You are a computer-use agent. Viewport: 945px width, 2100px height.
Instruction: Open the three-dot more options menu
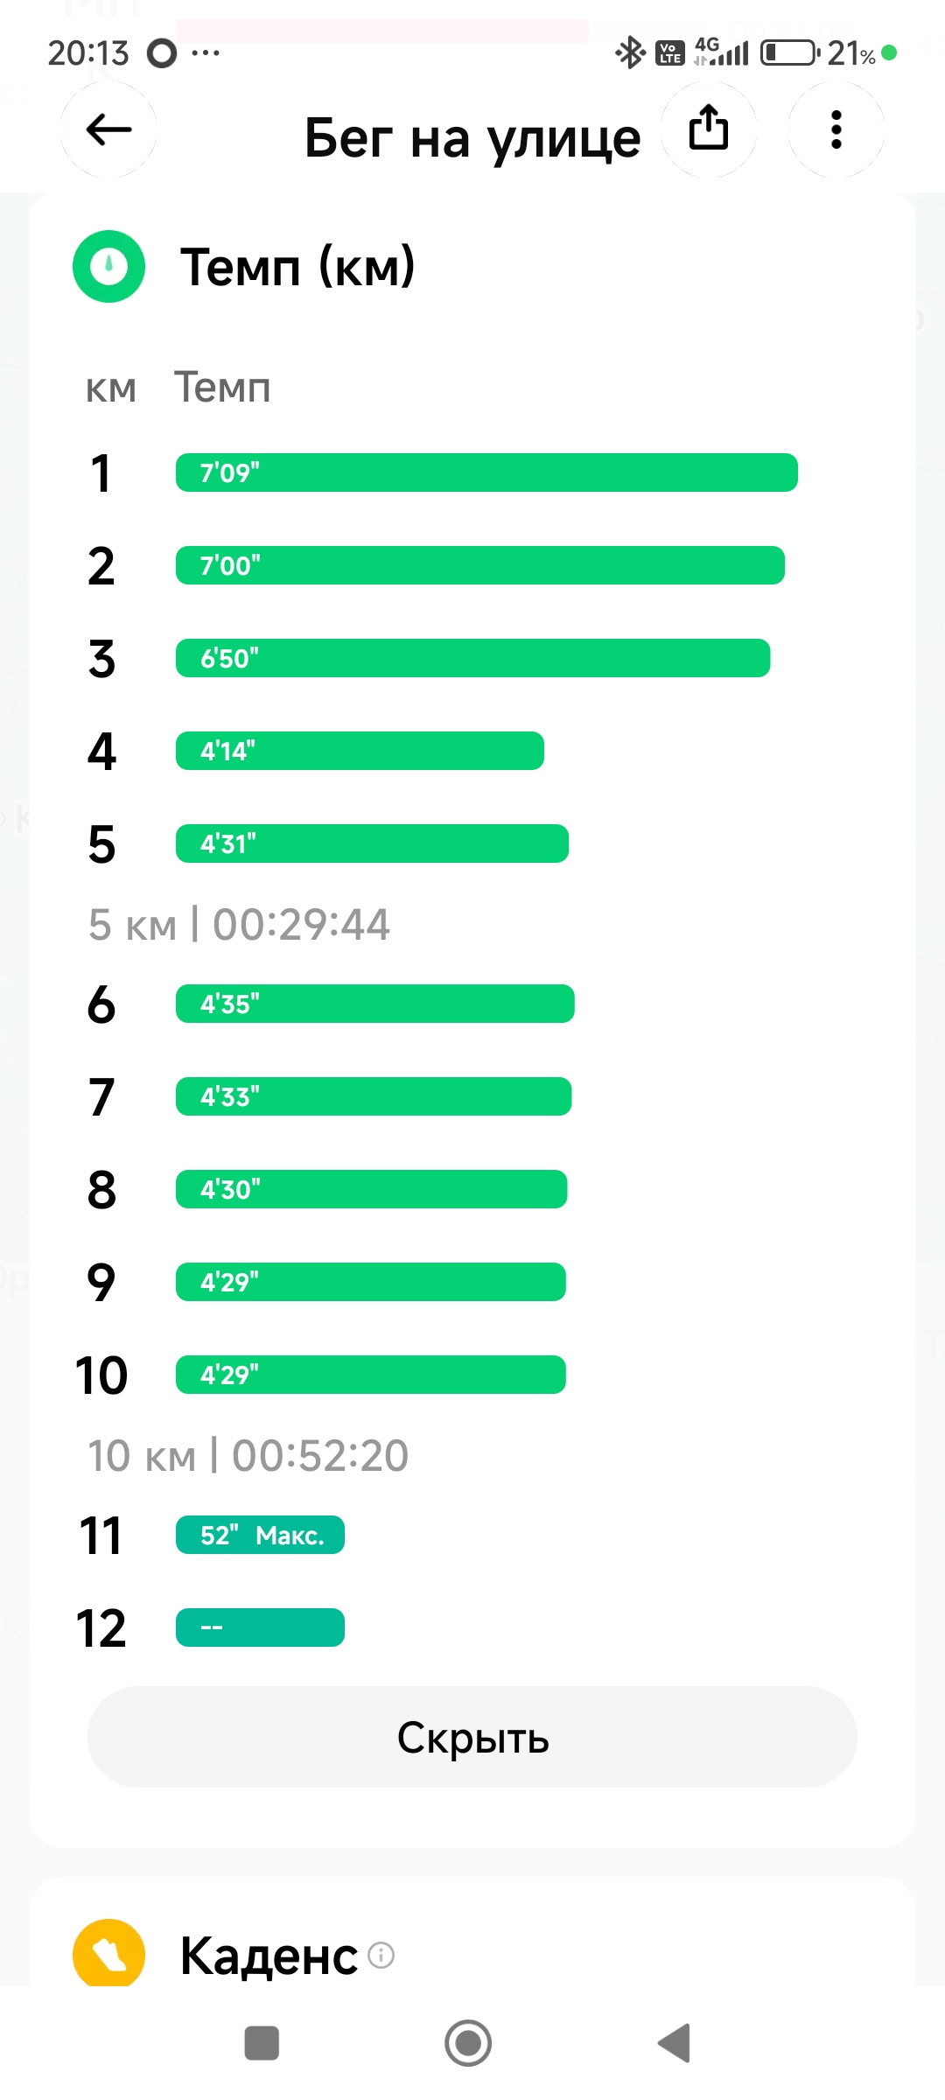coord(836,129)
